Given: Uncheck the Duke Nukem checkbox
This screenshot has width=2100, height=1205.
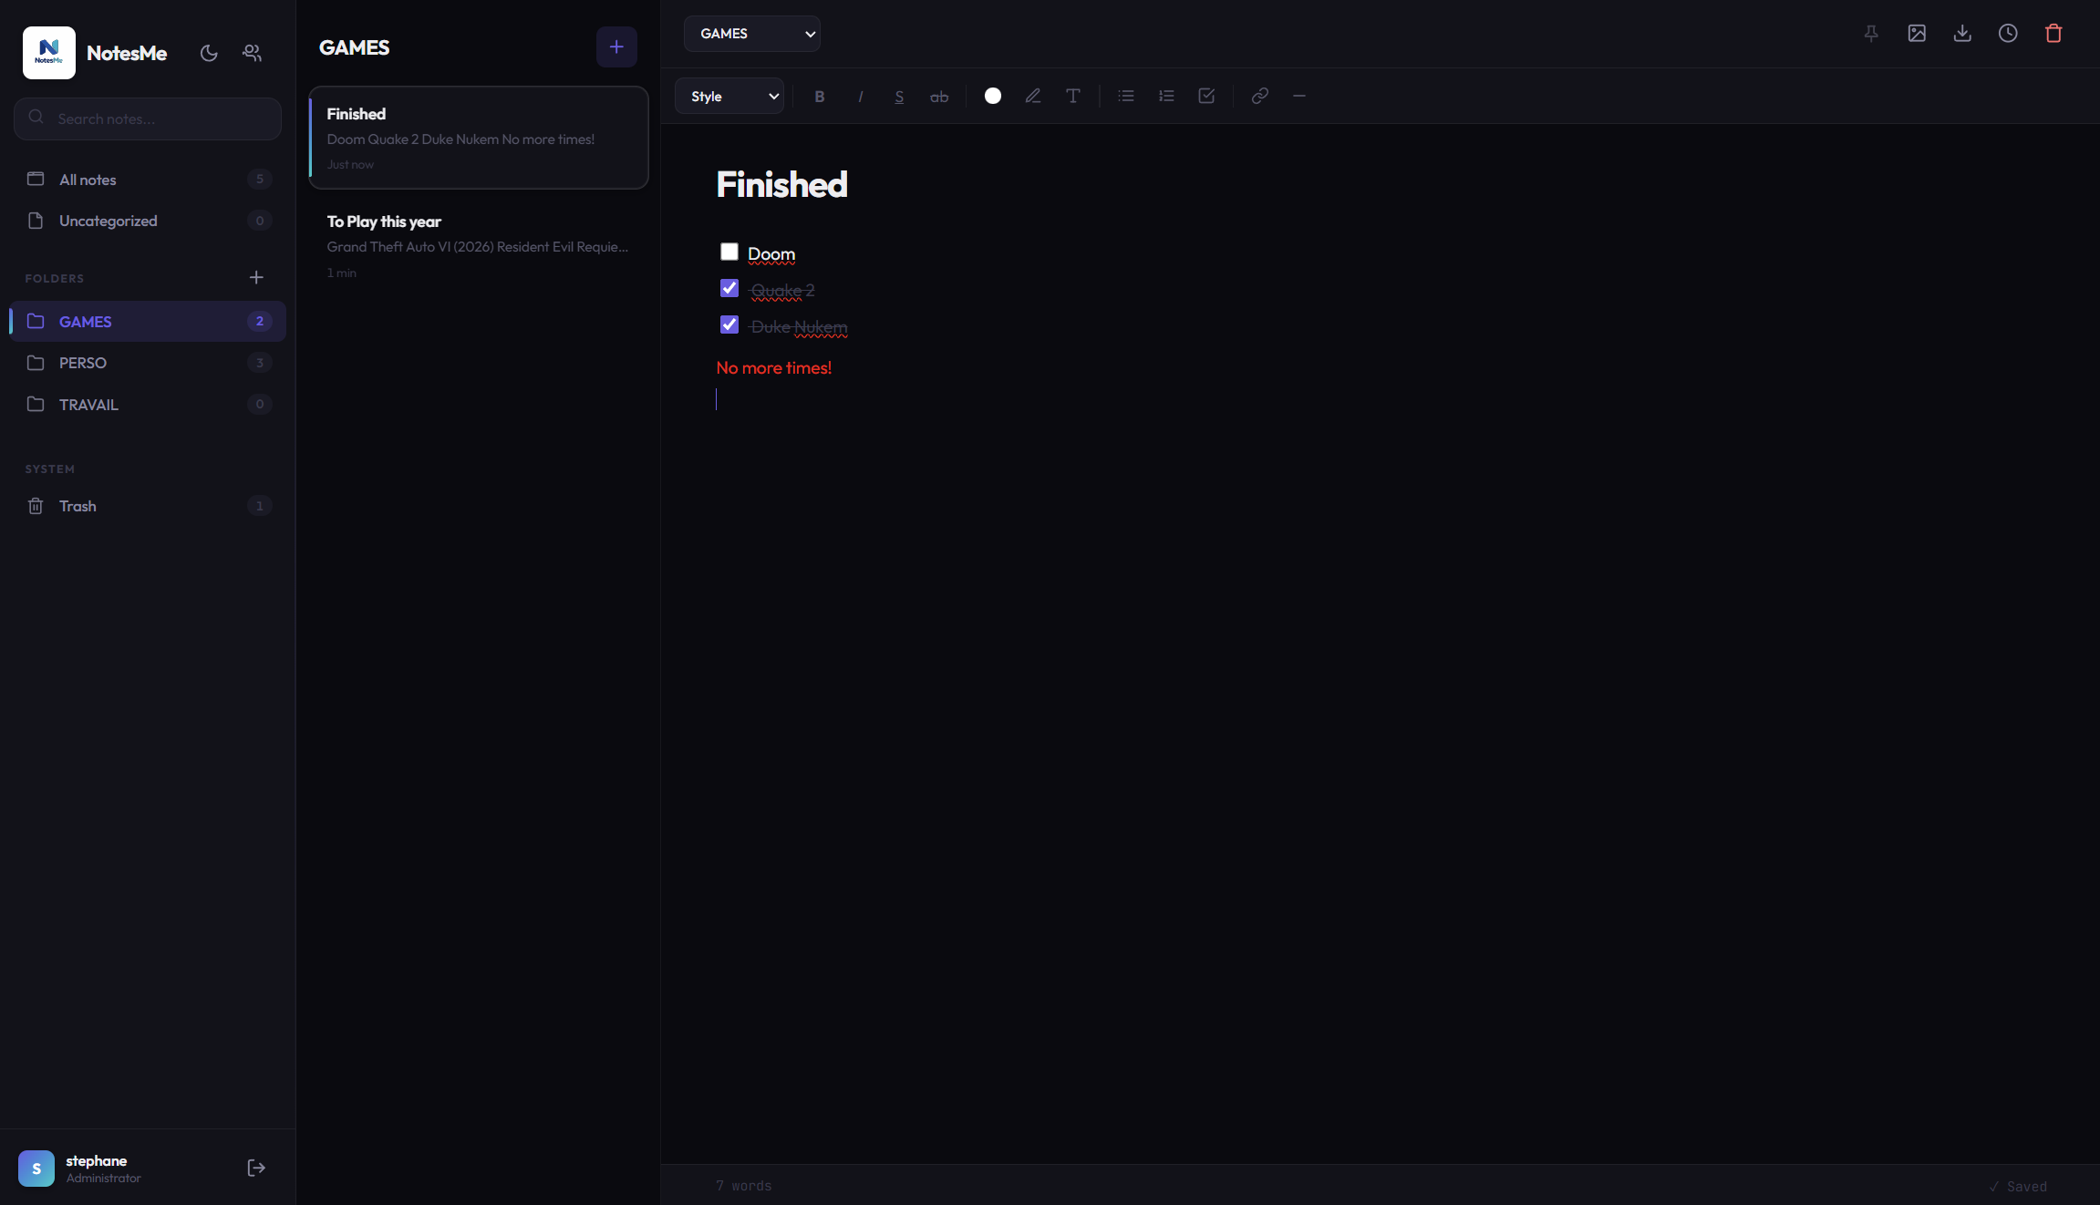Looking at the screenshot, I should (x=728, y=324).
